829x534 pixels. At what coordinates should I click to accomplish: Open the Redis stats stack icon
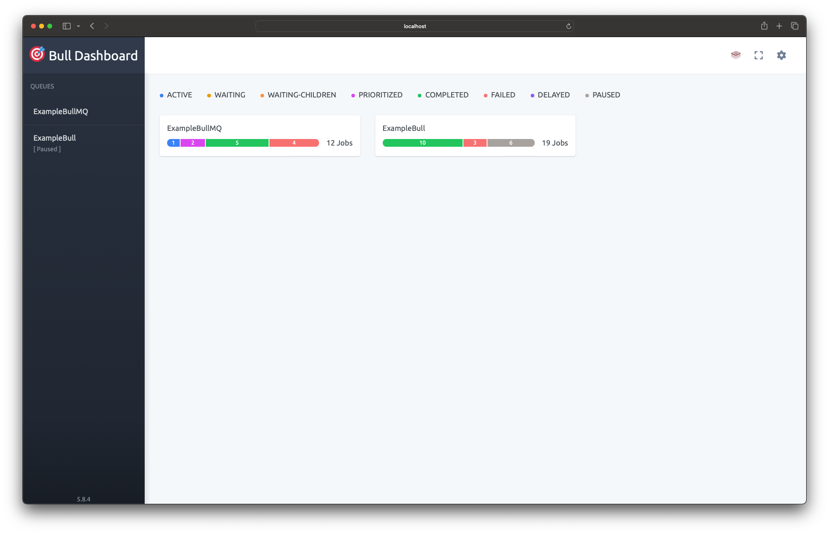(736, 55)
